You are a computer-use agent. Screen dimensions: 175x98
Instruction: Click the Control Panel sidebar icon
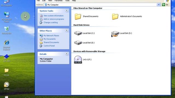tap(41, 46)
